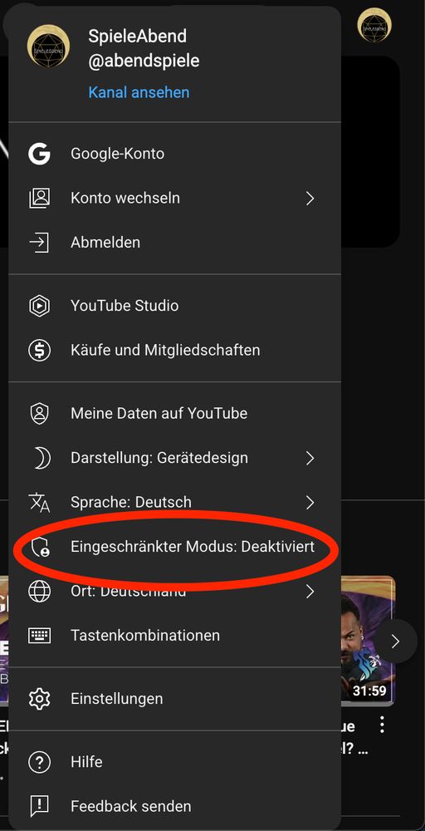425x831 pixels.
Task: Open the Kanal ansehen link
Action: coord(139,92)
